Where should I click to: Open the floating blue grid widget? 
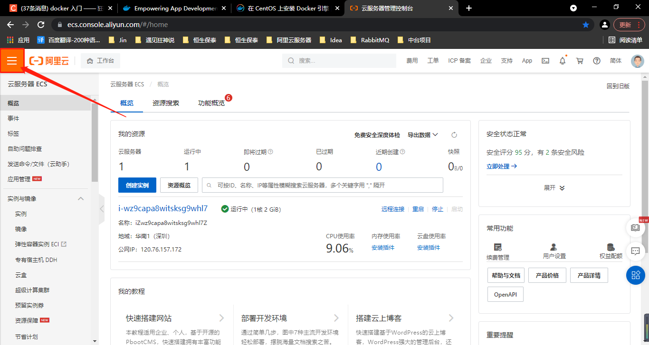pos(635,275)
